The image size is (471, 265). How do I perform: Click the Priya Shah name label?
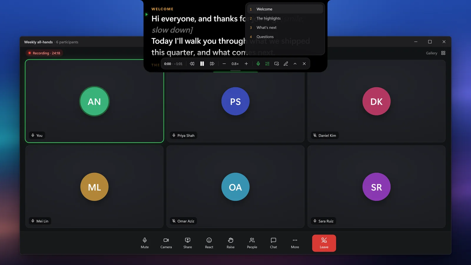pyautogui.click(x=183, y=135)
